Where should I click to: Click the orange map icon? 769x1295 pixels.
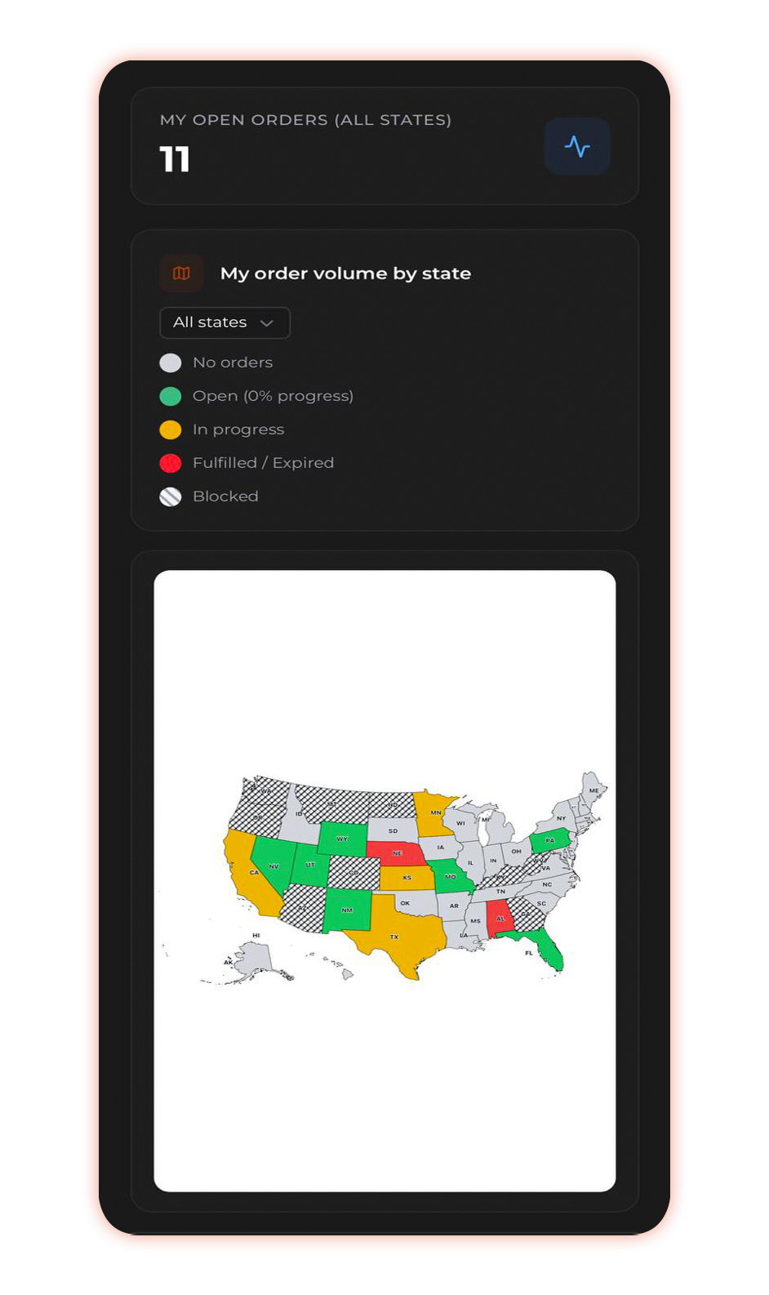(x=181, y=274)
